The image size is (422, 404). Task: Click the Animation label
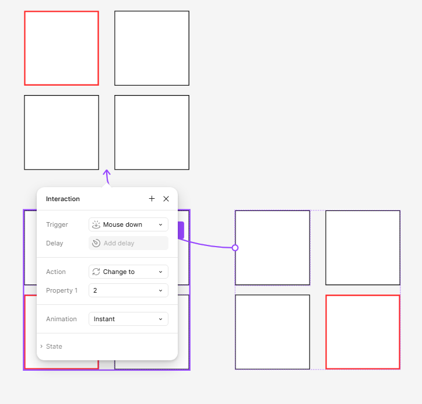point(61,319)
